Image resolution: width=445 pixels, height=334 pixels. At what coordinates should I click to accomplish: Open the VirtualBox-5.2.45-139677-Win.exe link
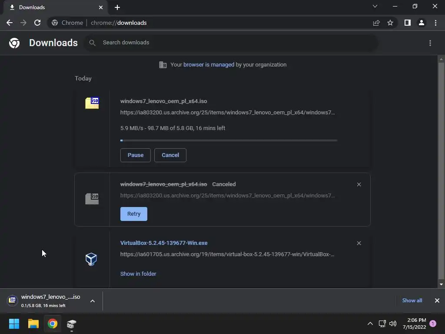[164, 243]
